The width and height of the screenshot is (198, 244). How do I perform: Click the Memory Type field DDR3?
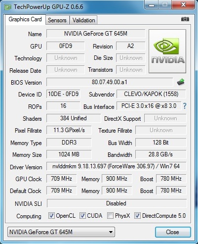coord(69,143)
